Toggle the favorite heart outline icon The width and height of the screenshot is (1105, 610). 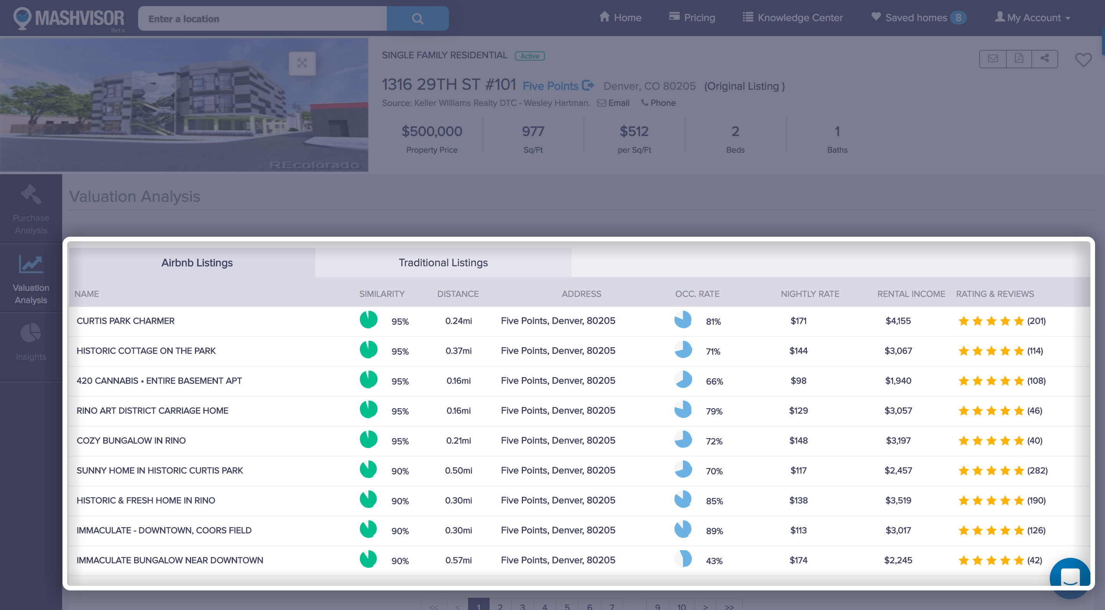[1083, 59]
